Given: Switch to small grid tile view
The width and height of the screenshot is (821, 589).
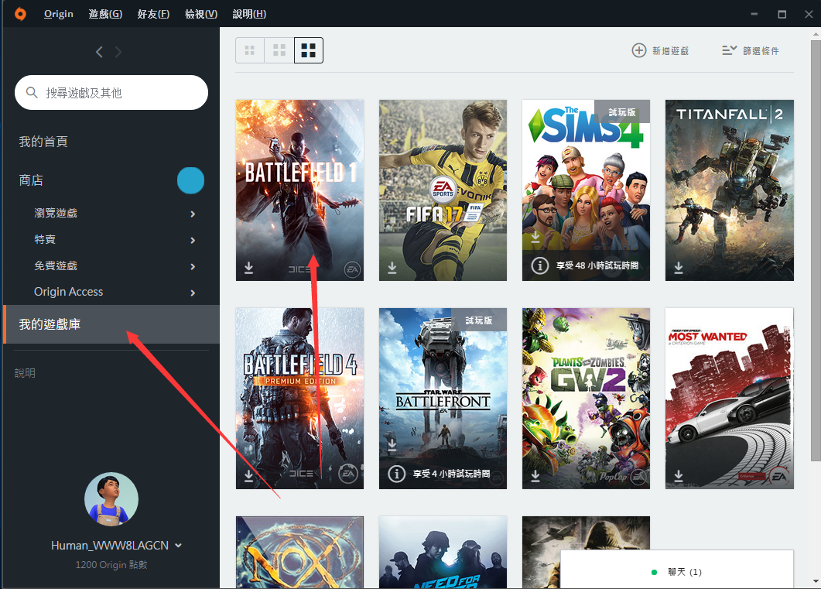Looking at the screenshot, I should 250,50.
